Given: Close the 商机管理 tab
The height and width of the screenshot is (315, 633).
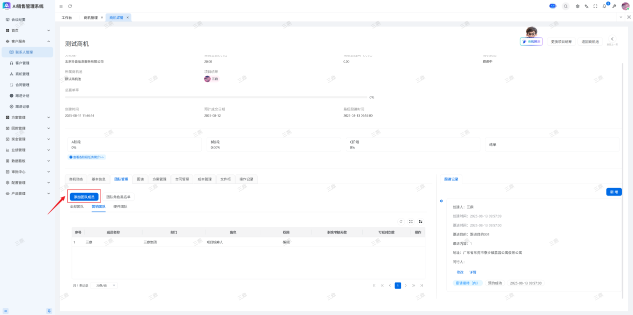Looking at the screenshot, I should click(x=102, y=17).
